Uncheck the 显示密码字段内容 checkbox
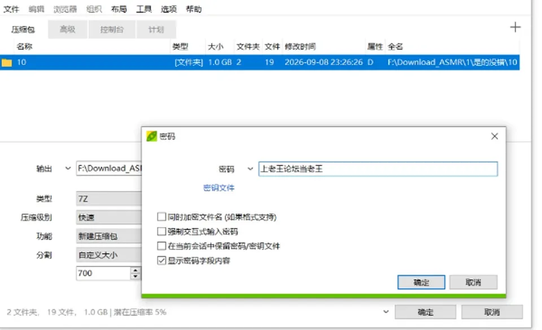 (x=161, y=260)
